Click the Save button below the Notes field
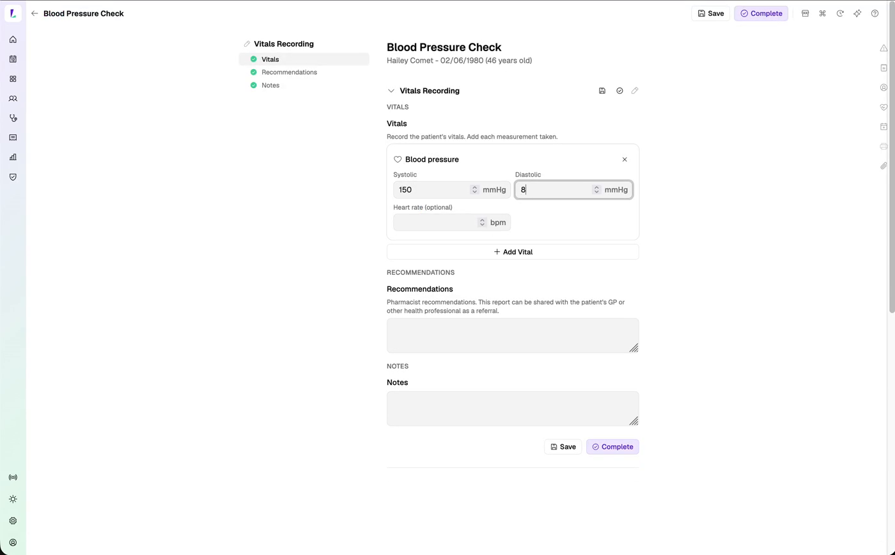Screen dimensions: 895x555 pyautogui.click(x=563, y=447)
